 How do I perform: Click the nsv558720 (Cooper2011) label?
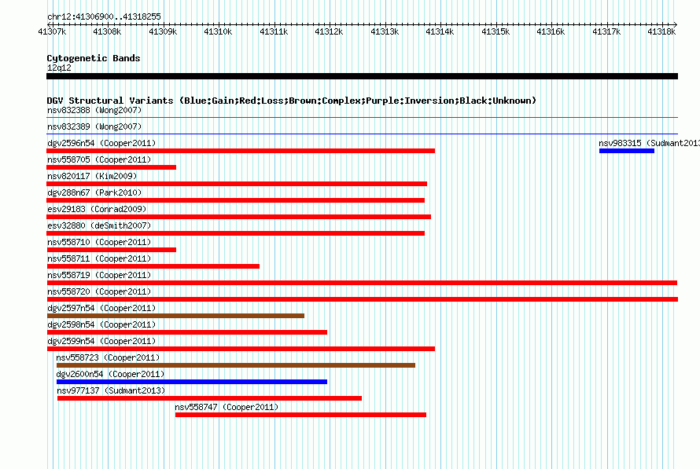99,291
